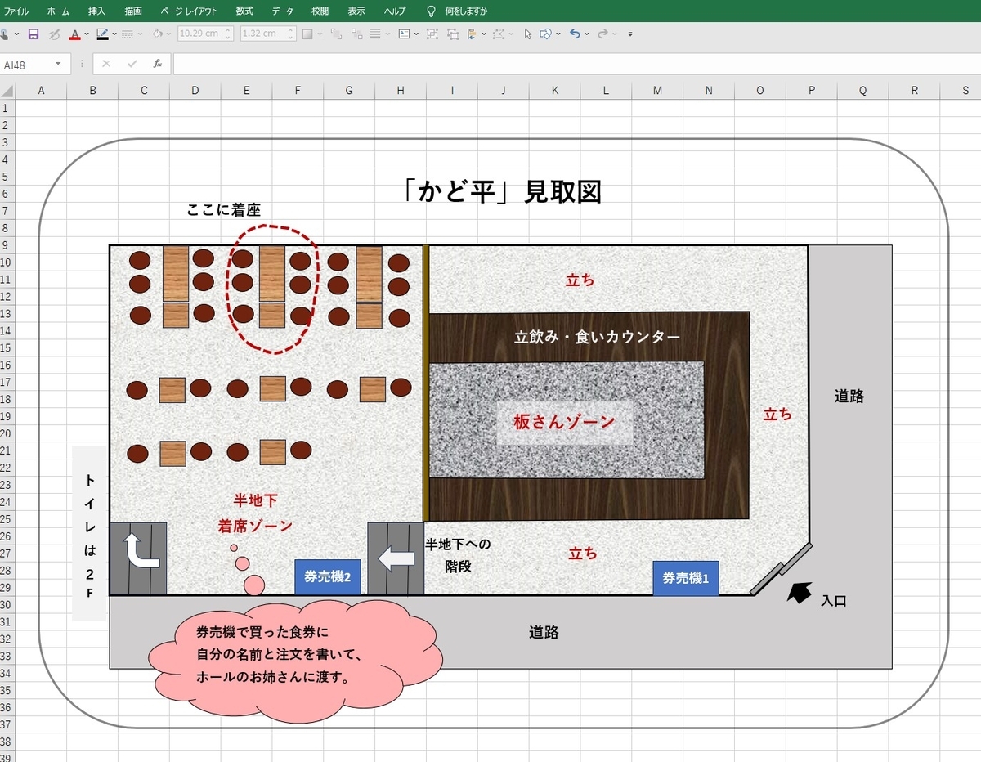Select the blue 券売機1 shape
981x762 pixels.
685,578
